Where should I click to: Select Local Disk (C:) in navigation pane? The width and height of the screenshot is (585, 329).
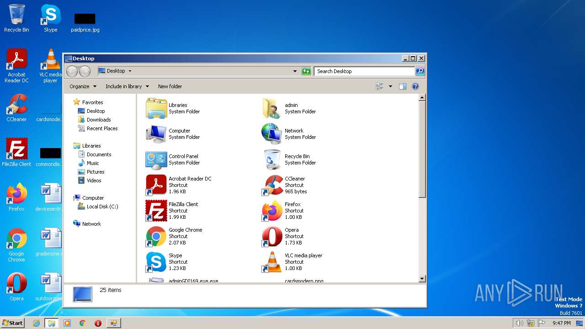pos(98,207)
